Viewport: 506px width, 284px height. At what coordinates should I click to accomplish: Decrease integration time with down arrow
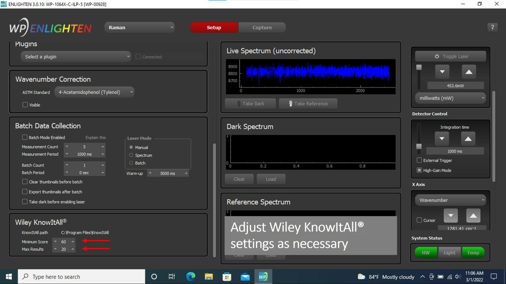(442, 138)
